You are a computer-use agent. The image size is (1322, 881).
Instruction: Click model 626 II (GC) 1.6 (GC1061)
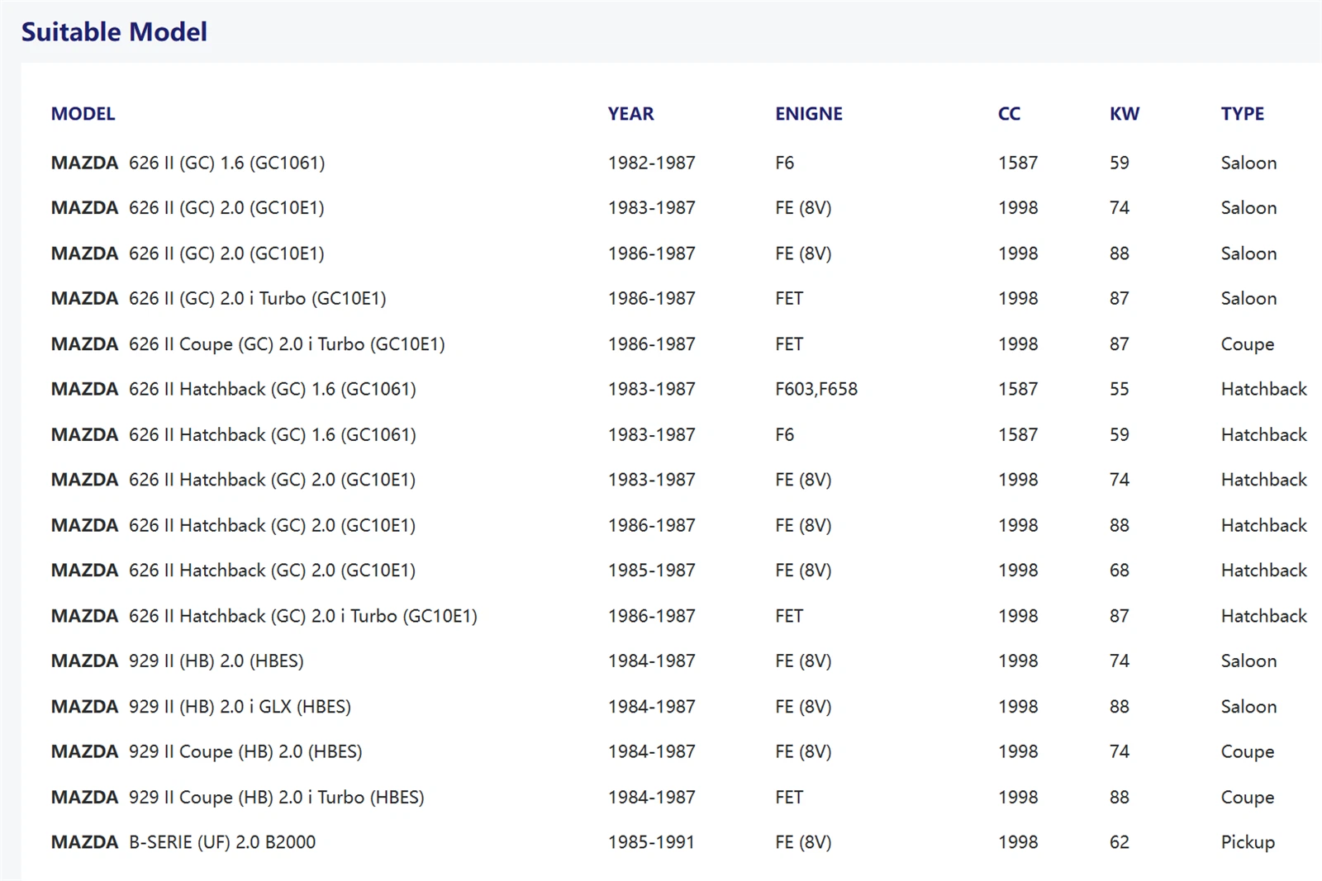click(226, 163)
